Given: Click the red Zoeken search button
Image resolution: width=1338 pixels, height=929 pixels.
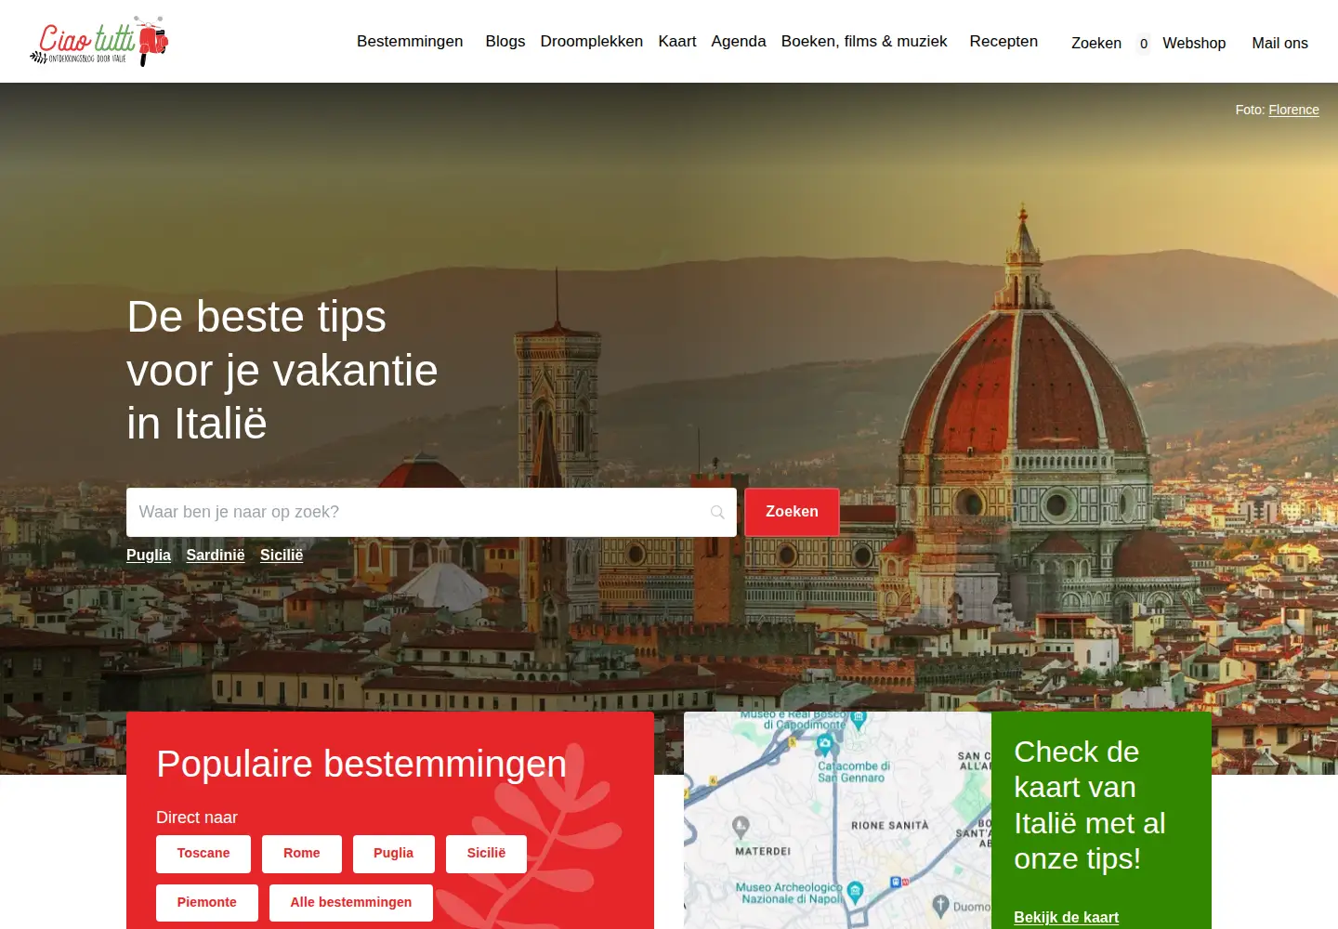Looking at the screenshot, I should tap(792, 512).
